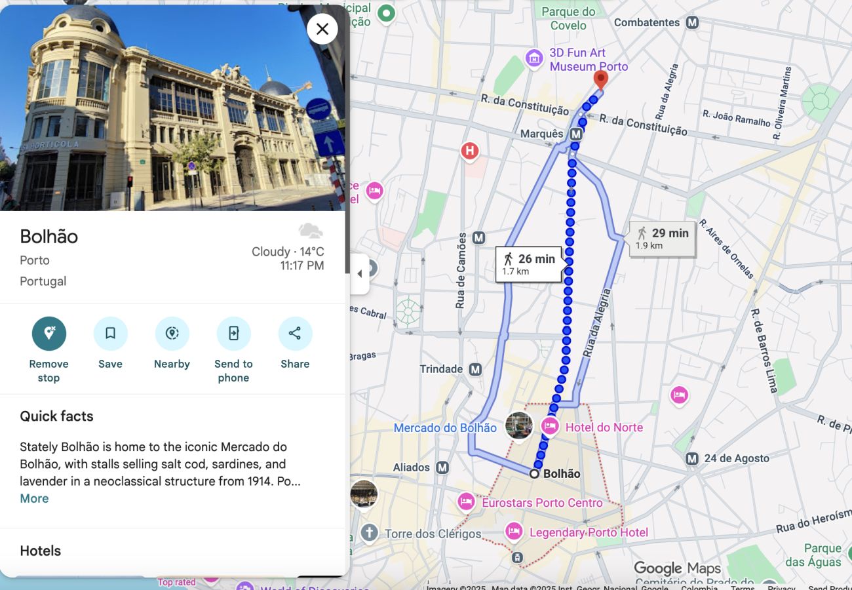Collapse the side panel arrow
Screen dimensions: 852x590
point(359,274)
